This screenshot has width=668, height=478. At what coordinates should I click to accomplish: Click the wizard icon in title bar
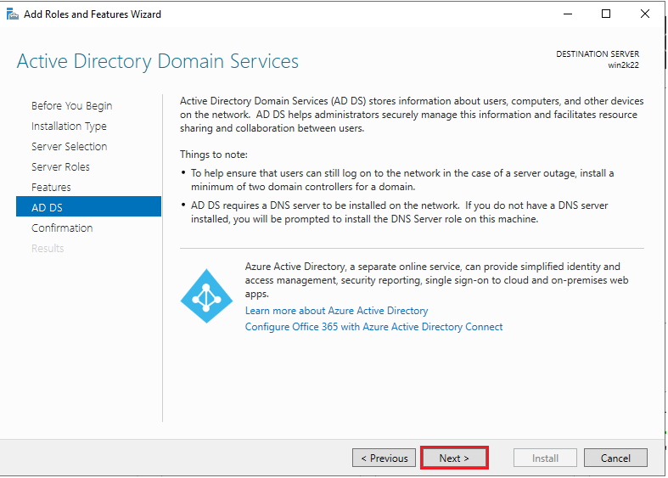click(x=13, y=14)
